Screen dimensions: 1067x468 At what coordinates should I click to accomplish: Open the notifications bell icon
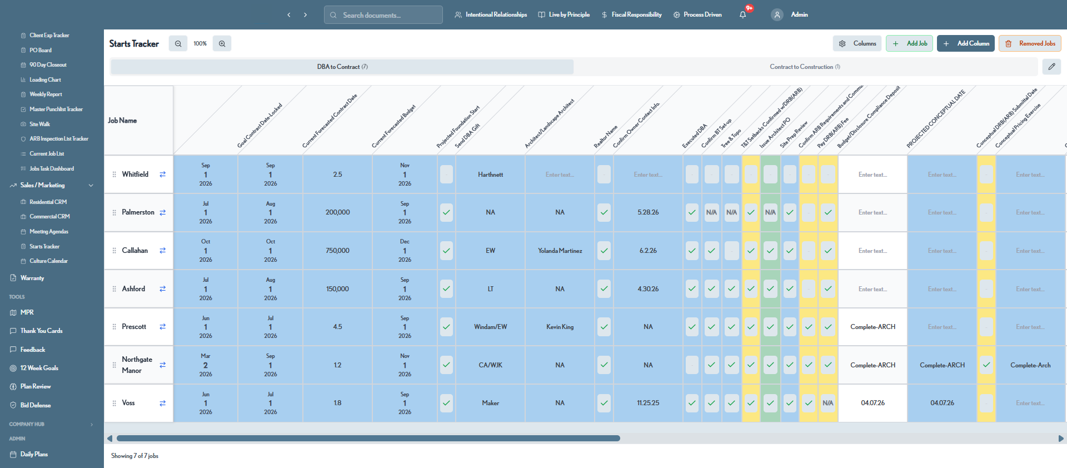[743, 15]
